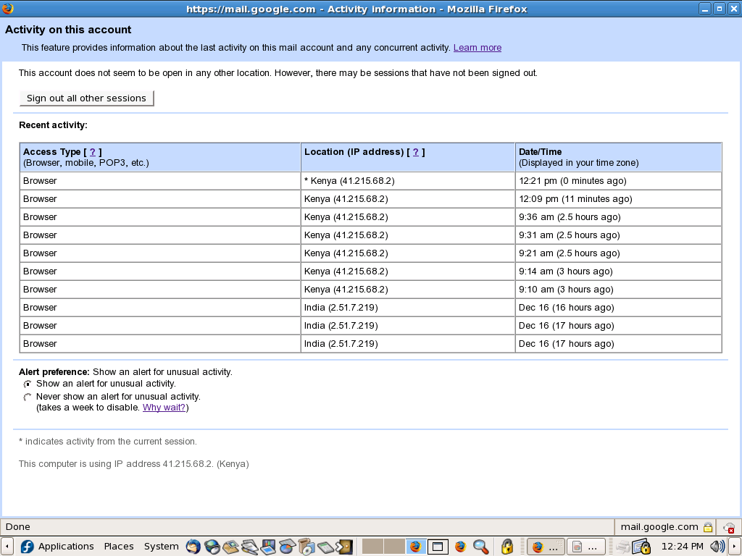Collapse the panel using the right-edge arrow
This screenshot has width=742, height=556.
pos(735,547)
